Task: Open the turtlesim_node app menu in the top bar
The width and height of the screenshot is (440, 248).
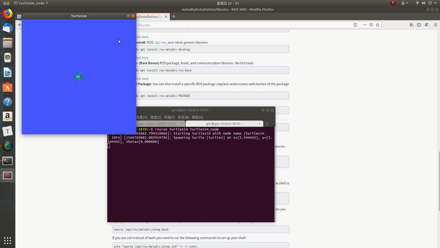Action: click(x=31, y=3)
